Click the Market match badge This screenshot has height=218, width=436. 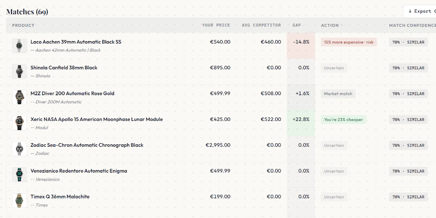[x=338, y=94]
